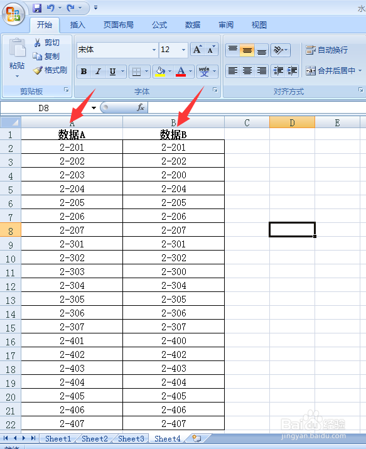Toggle bold formatting

click(84, 72)
